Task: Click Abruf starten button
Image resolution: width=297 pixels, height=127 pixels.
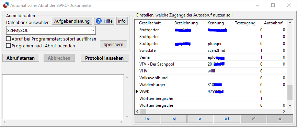Action: tap(21, 58)
